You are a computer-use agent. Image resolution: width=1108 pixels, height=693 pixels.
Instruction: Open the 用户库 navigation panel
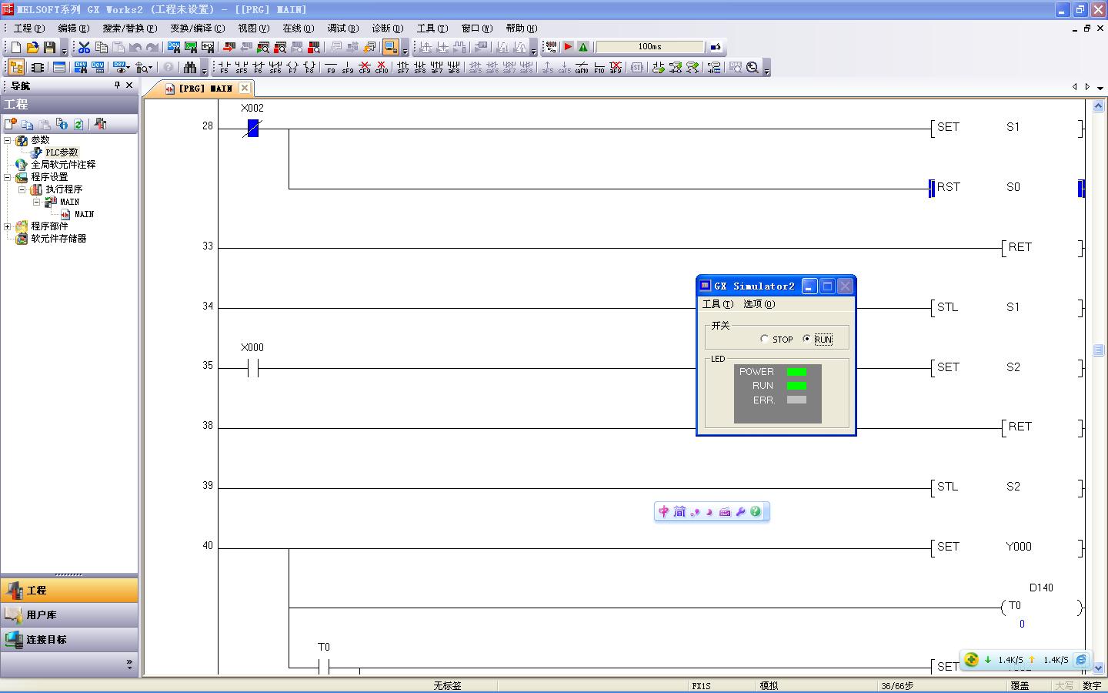point(42,615)
